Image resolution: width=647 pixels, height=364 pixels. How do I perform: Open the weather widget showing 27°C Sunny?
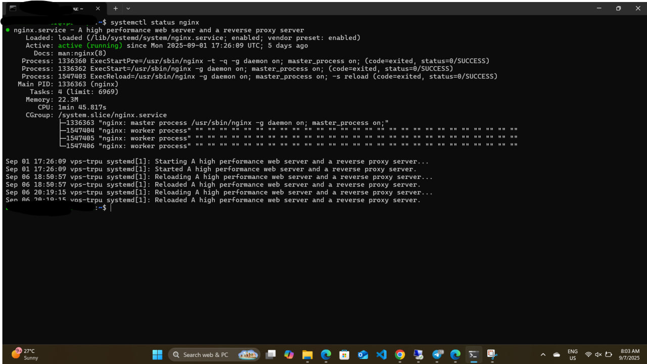tap(25, 354)
